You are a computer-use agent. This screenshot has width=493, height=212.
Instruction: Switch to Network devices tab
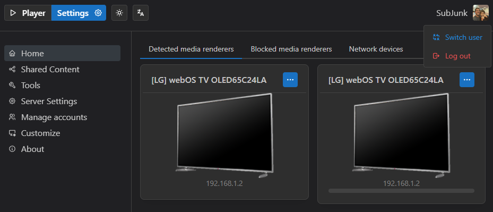click(376, 49)
